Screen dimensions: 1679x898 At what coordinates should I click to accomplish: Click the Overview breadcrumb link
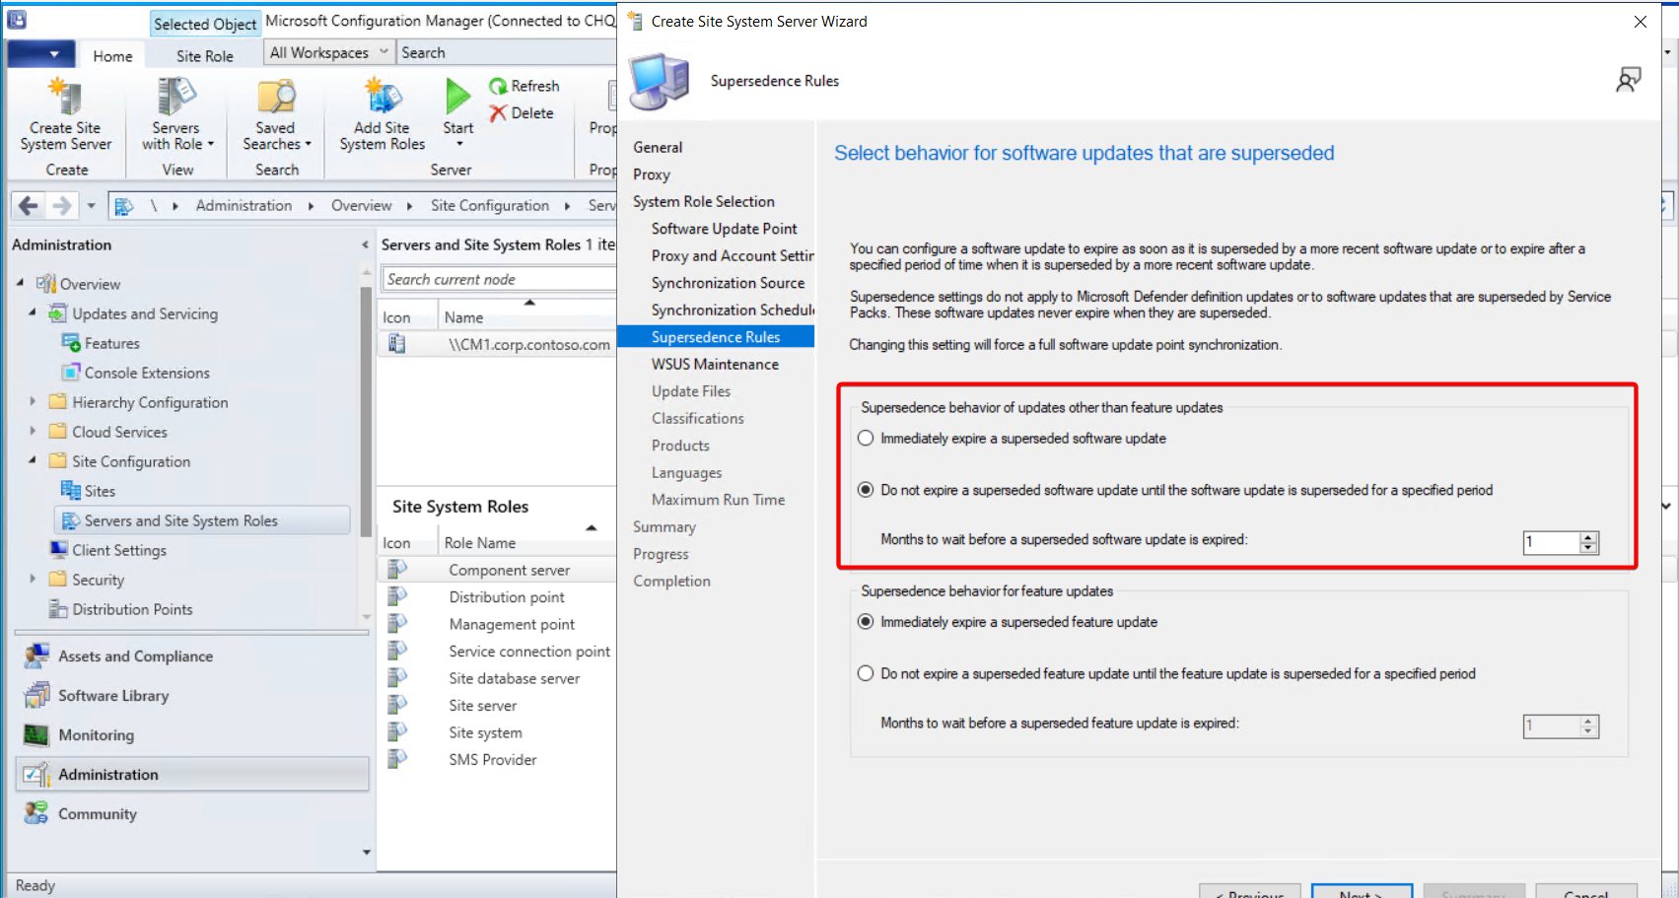point(361,205)
